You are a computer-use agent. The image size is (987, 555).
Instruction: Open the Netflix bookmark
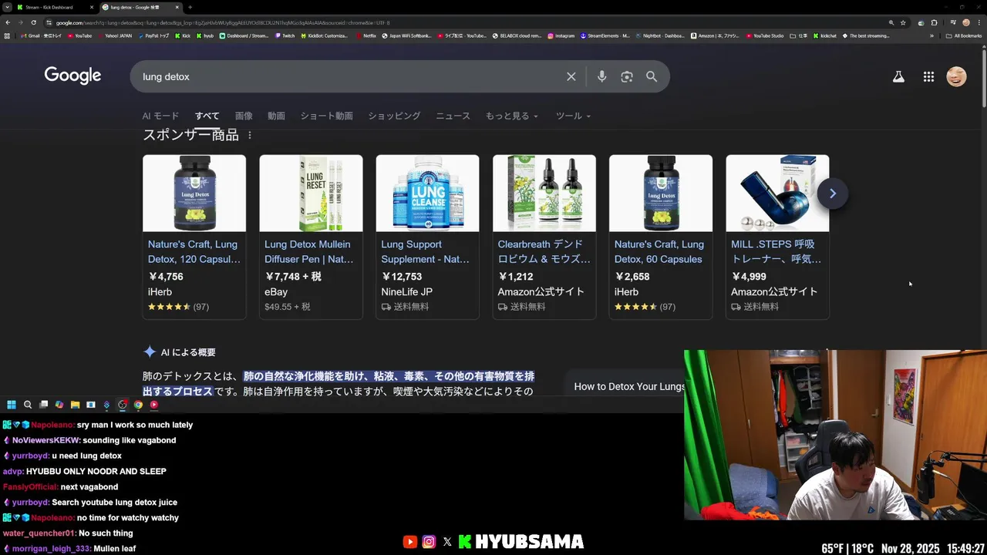[365, 35]
